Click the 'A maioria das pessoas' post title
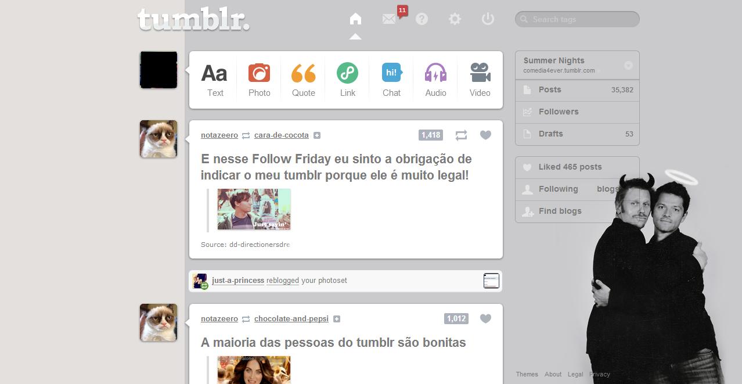Screen dimensions: 742x384 (333, 343)
